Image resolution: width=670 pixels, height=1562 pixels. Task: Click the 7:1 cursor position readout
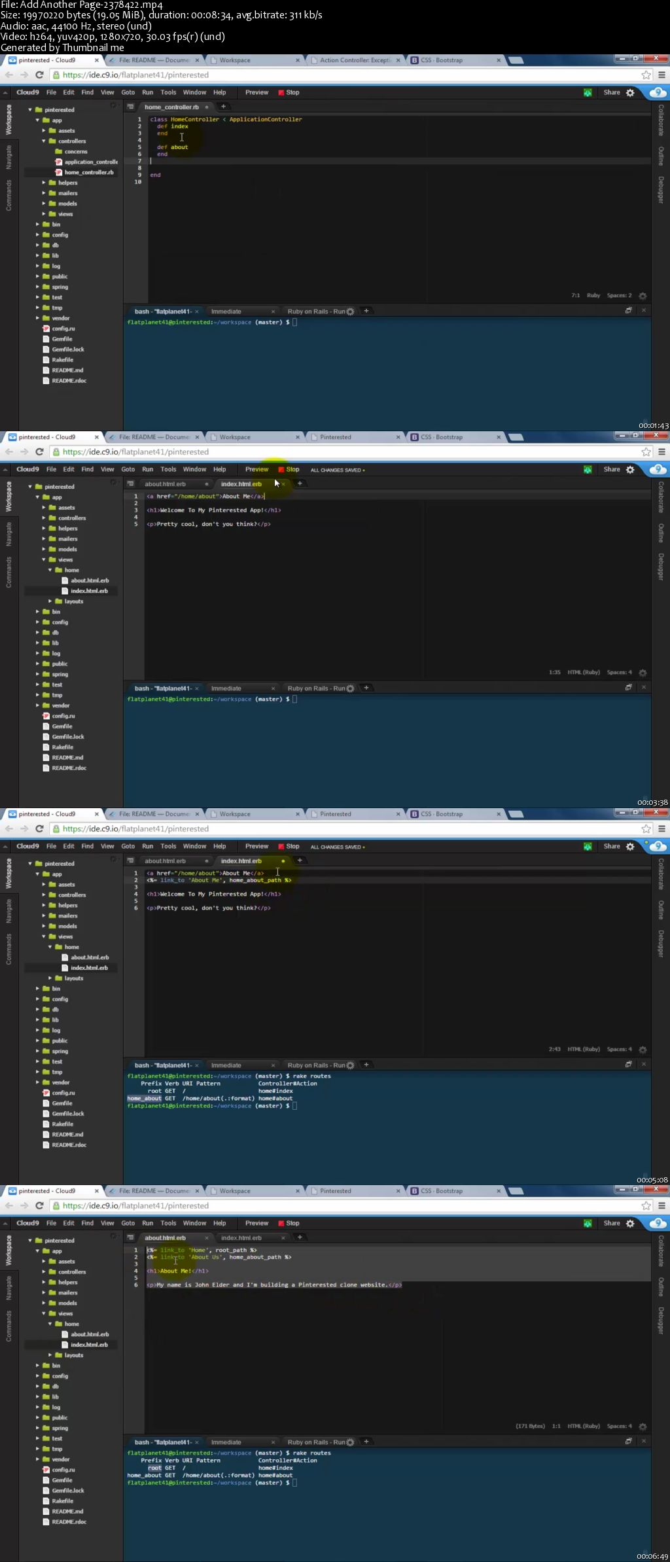[x=576, y=296]
